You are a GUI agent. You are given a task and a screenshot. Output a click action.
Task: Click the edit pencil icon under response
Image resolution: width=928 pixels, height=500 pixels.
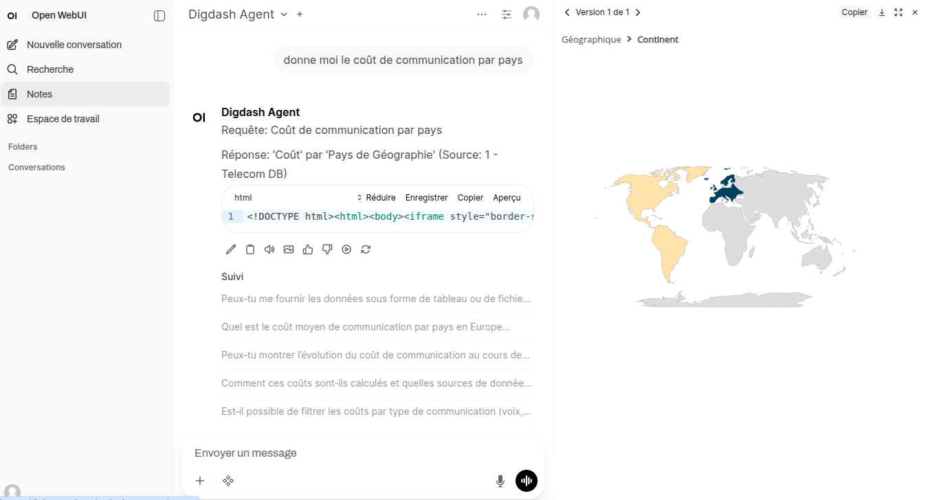(231, 249)
